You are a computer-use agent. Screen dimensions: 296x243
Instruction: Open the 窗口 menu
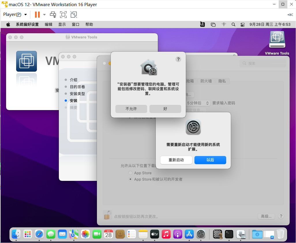click(x=76, y=24)
